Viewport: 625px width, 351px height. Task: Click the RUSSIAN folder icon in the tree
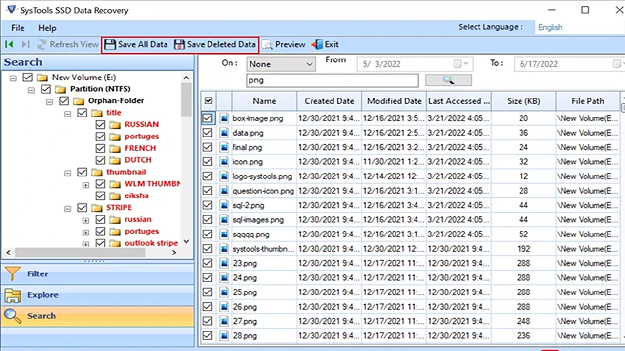pyautogui.click(x=115, y=124)
